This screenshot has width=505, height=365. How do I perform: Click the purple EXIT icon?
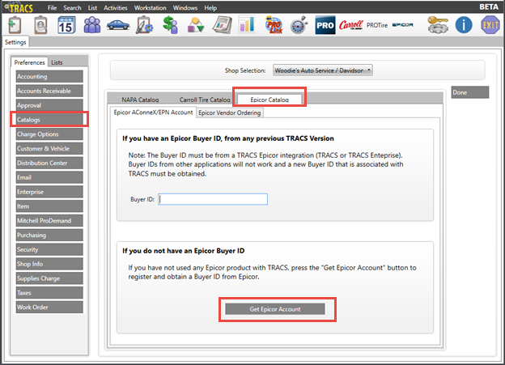coord(490,25)
